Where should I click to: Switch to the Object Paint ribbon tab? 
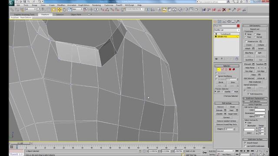(76, 14)
